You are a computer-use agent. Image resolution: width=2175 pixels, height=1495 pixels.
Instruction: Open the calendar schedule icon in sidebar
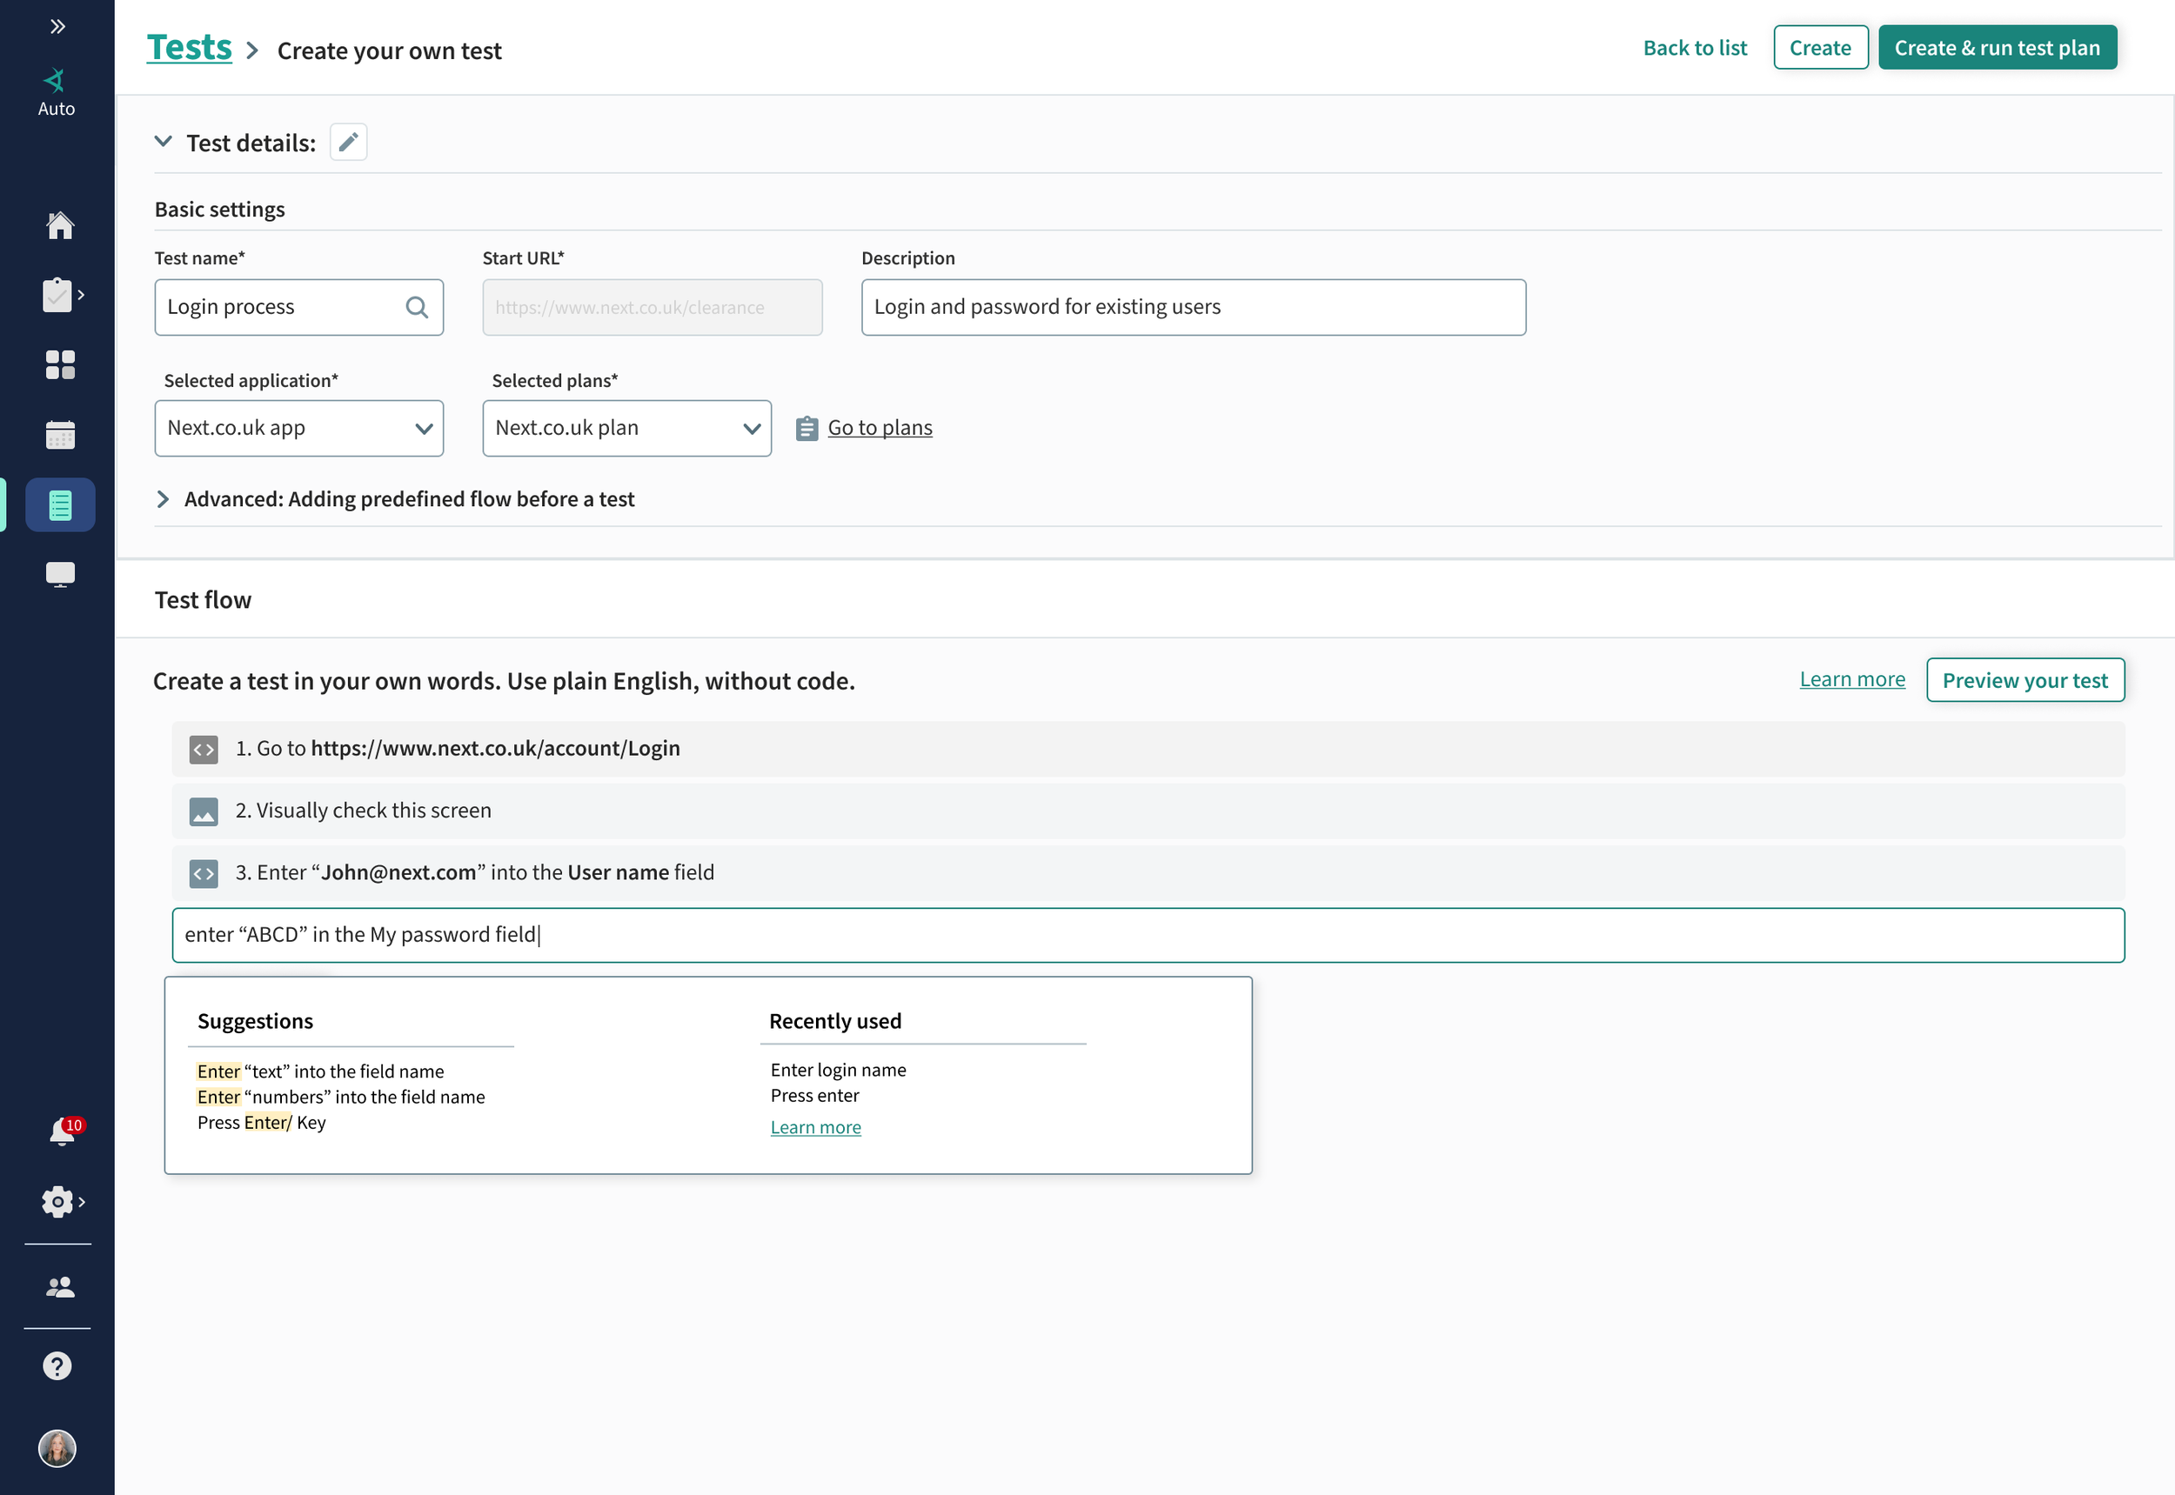click(x=60, y=435)
